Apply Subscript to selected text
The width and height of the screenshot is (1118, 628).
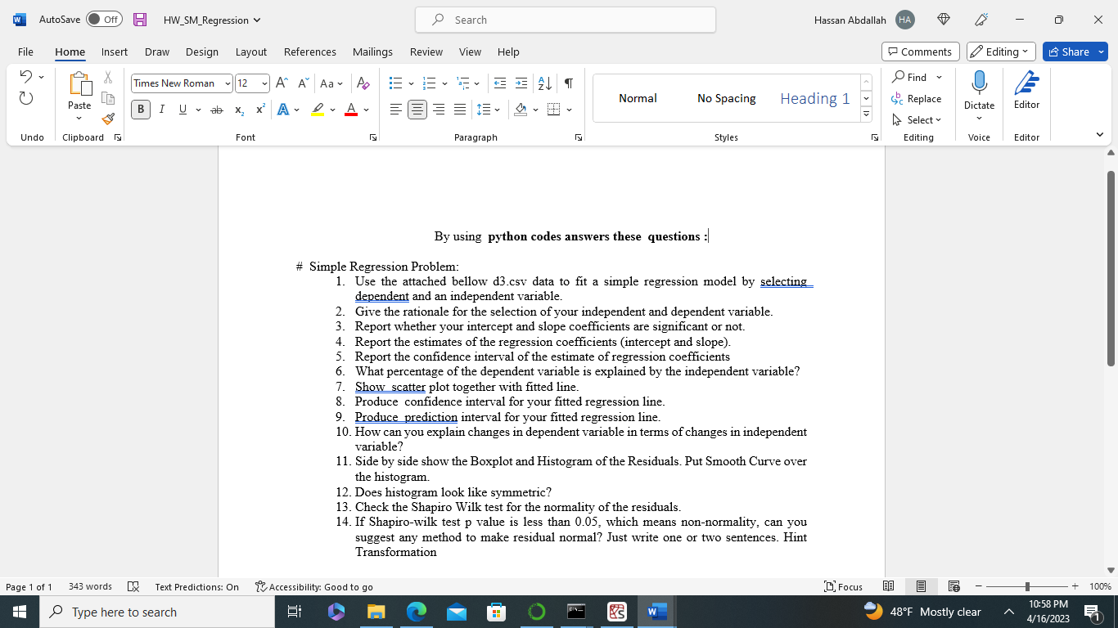click(x=238, y=109)
